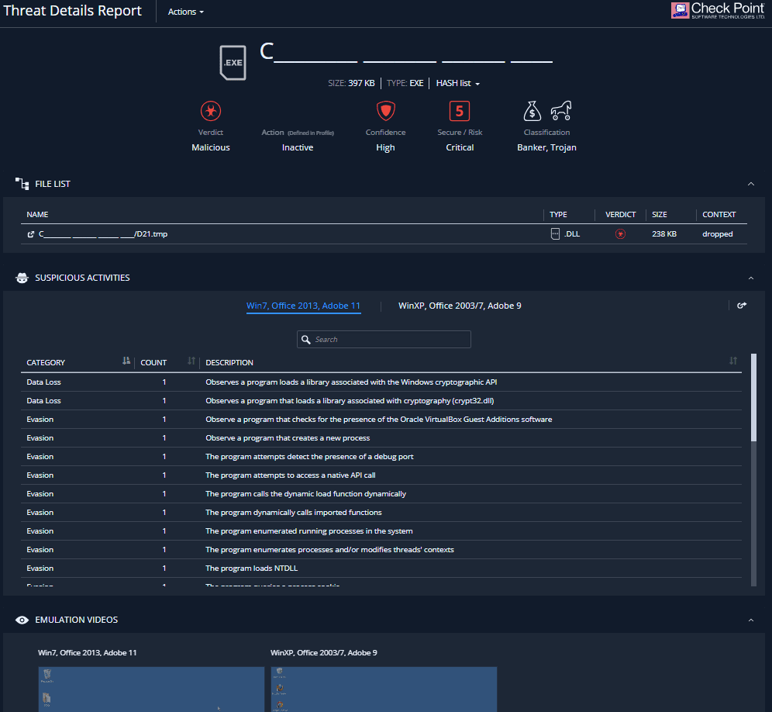Click the Critical risk level 5 icon
The image size is (772, 712).
[x=459, y=111]
